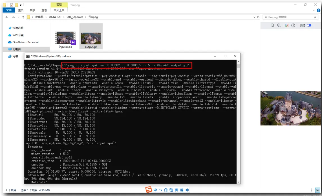Toggle Sogou punctuation mode button
The width and height of the screenshot is (322, 196).
[160, 190]
